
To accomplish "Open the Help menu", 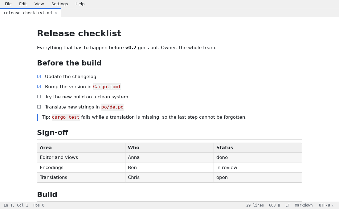I will pyautogui.click(x=80, y=4).
